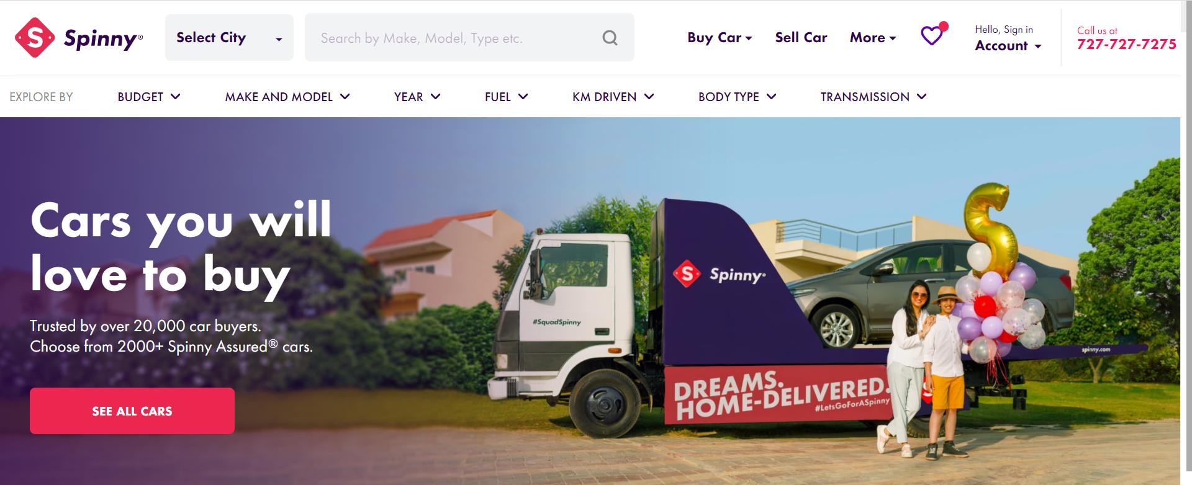The height and width of the screenshot is (485, 1192).
Task: Click the Select City caret arrow
Action: [x=279, y=39]
